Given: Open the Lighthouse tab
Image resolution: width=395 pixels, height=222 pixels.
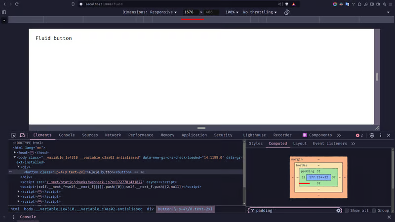Looking at the screenshot, I should (x=254, y=135).
